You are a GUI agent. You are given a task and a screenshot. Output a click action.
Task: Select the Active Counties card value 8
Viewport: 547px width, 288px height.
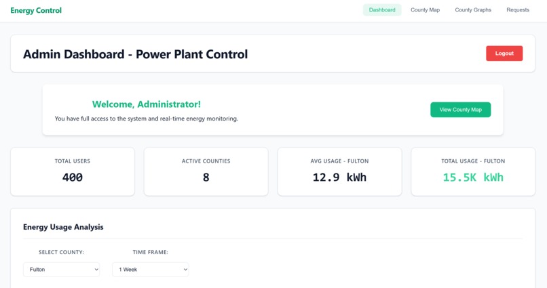(x=206, y=178)
